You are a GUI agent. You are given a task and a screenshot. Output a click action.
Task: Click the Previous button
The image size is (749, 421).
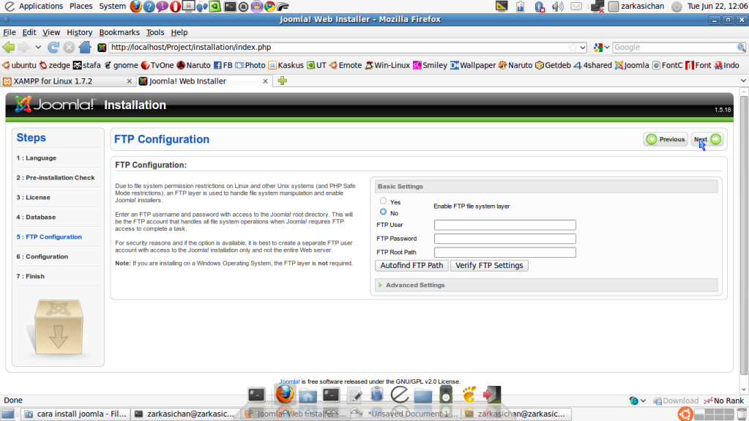click(666, 139)
